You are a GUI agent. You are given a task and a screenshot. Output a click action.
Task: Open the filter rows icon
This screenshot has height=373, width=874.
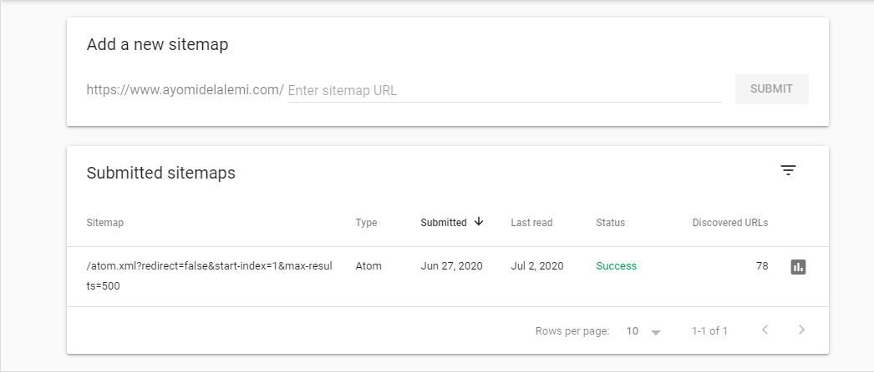click(788, 171)
